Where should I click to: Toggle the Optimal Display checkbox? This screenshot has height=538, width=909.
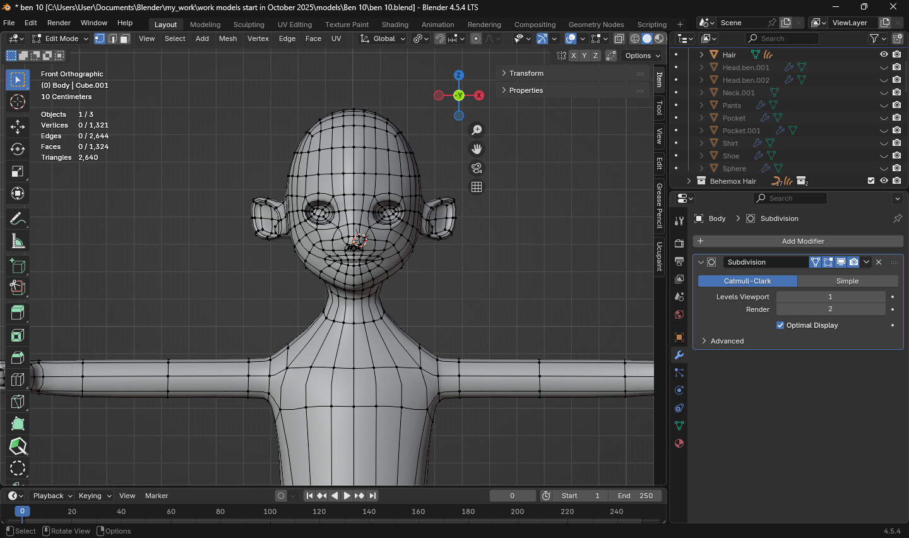(780, 325)
